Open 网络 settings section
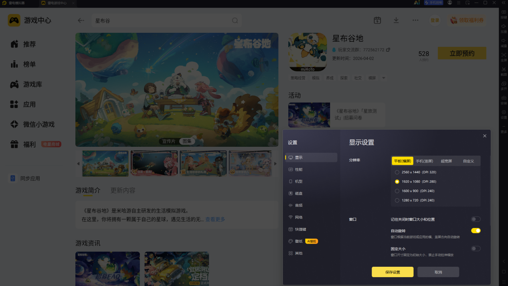The width and height of the screenshot is (508, 286). pyautogui.click(x=312, y=217)
